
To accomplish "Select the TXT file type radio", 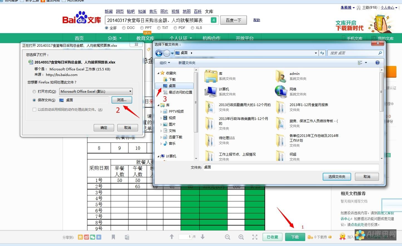I will [x=159, y=28].
